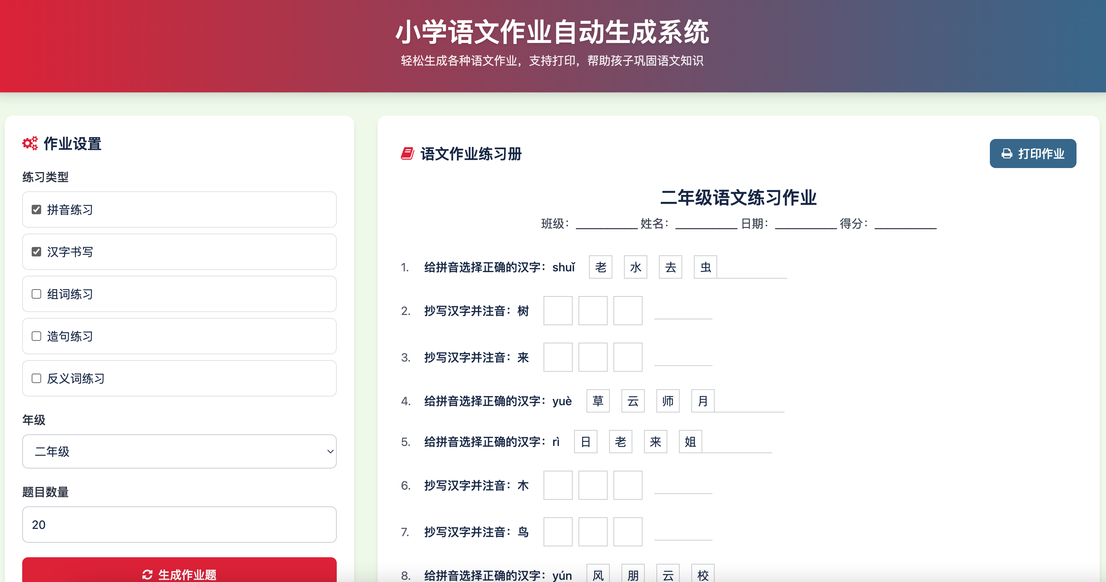1106x582 pixels.
Task: Select option 日 for question 5 rì
Action: (586, 442)
